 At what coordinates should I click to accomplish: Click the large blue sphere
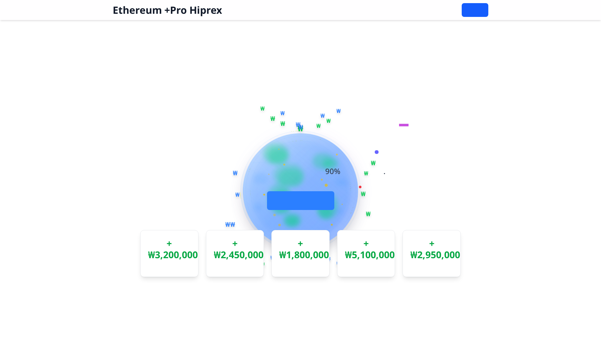click(x=275, y=156)
